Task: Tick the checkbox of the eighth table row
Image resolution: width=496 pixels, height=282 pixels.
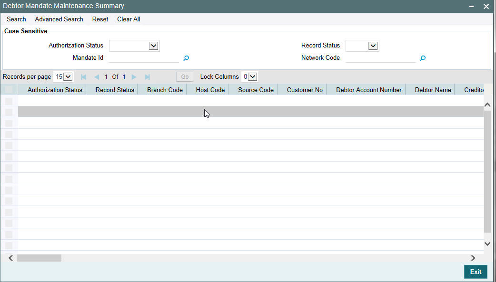Action: [9, 179]
